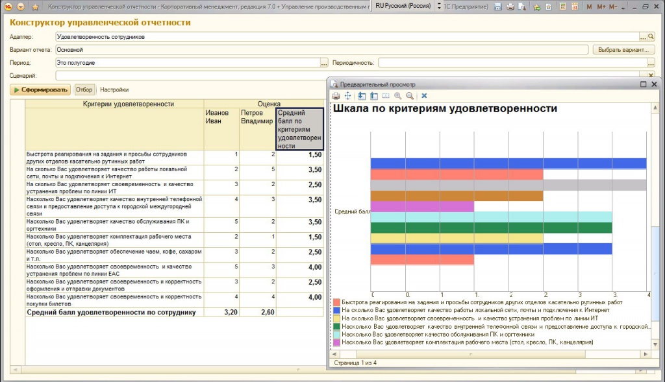The height and width of the screenshot is (382, 665).
Task: Open Настройки
Action: tap(114, 90)
